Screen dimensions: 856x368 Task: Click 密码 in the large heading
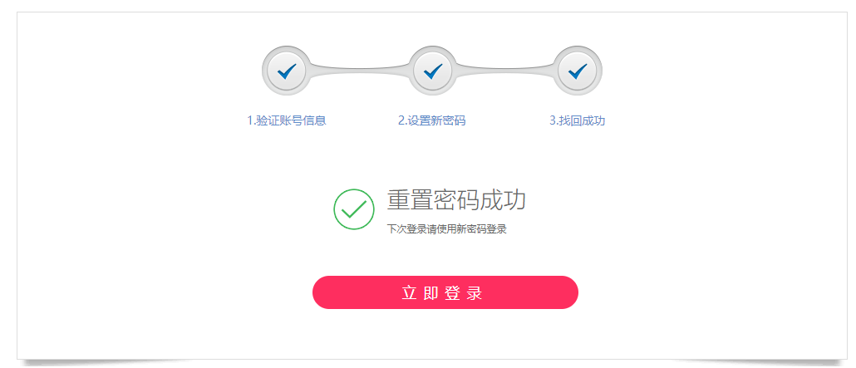point(457,200)
